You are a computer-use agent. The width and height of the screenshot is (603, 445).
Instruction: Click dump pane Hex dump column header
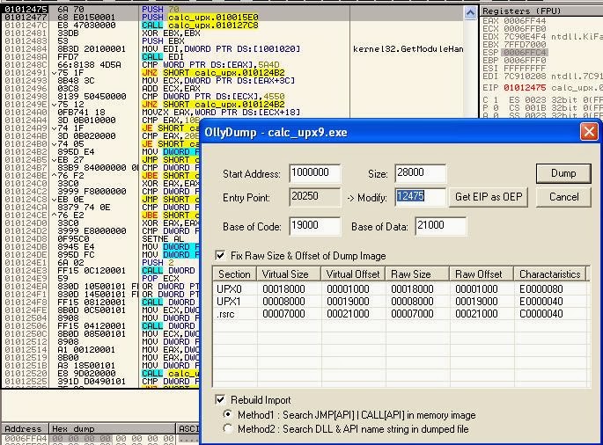112,429
